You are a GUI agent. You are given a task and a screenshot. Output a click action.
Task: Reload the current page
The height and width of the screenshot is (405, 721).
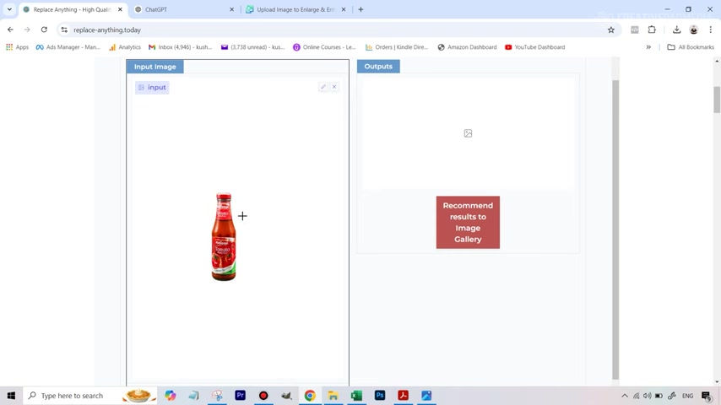[x=44, y=30]
